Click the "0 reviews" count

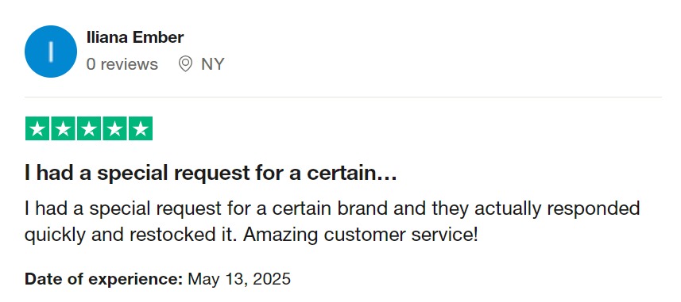click(122, 64)
